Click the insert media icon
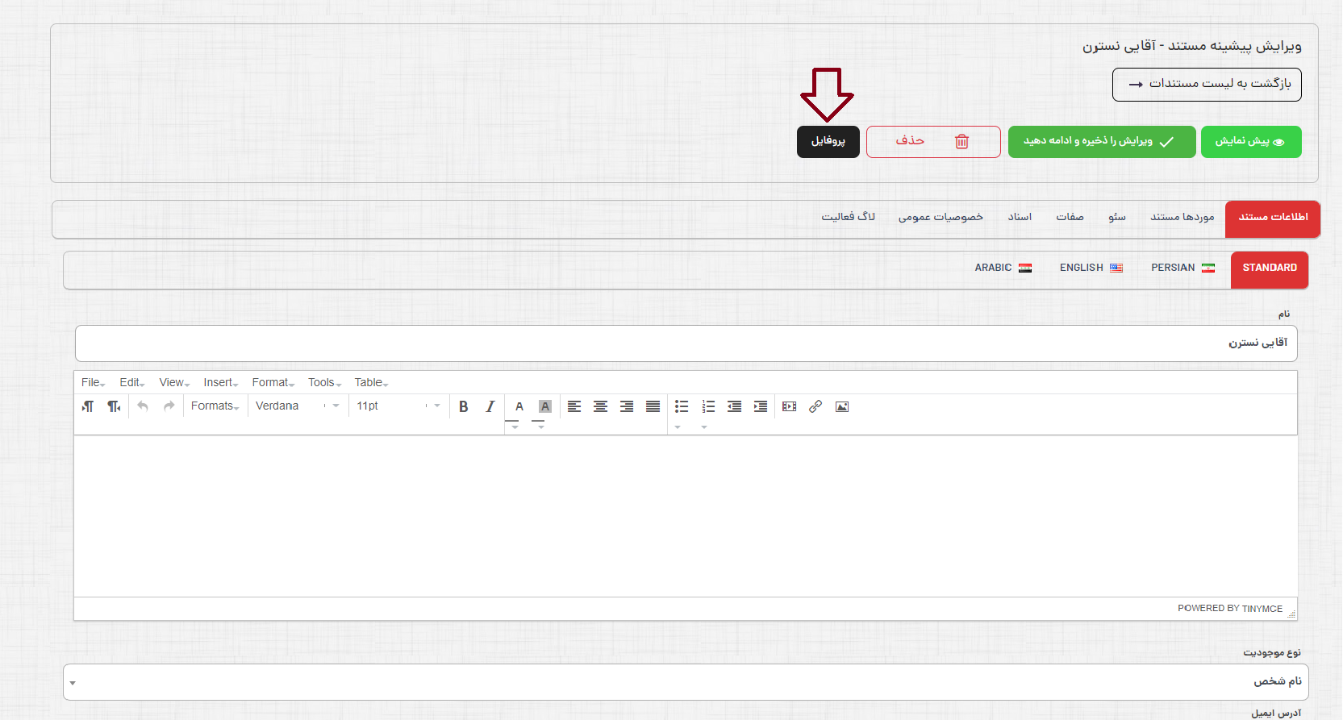The image size is (1343, 720). [789, 406]
